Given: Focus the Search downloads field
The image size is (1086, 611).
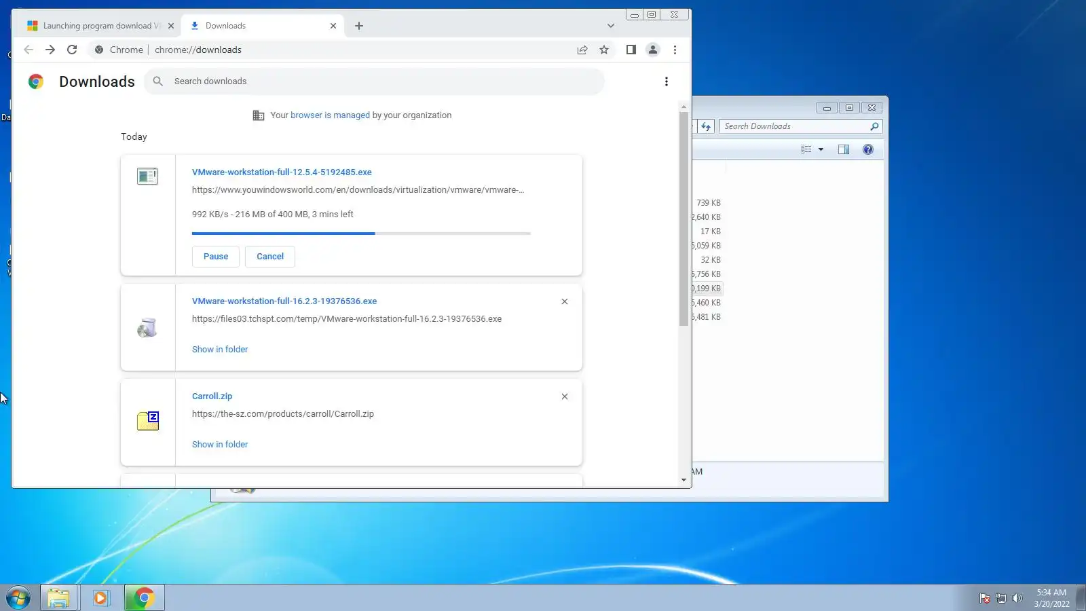Looking at the screenshot, I should point(375,81).
